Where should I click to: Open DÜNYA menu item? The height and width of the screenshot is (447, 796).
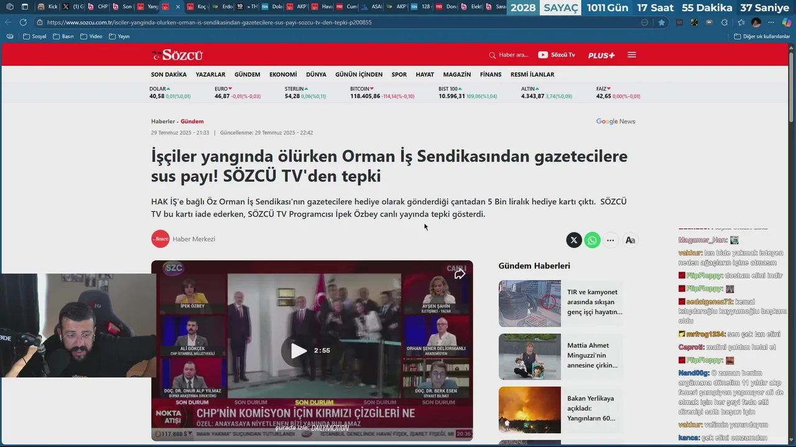coord(316,74)
